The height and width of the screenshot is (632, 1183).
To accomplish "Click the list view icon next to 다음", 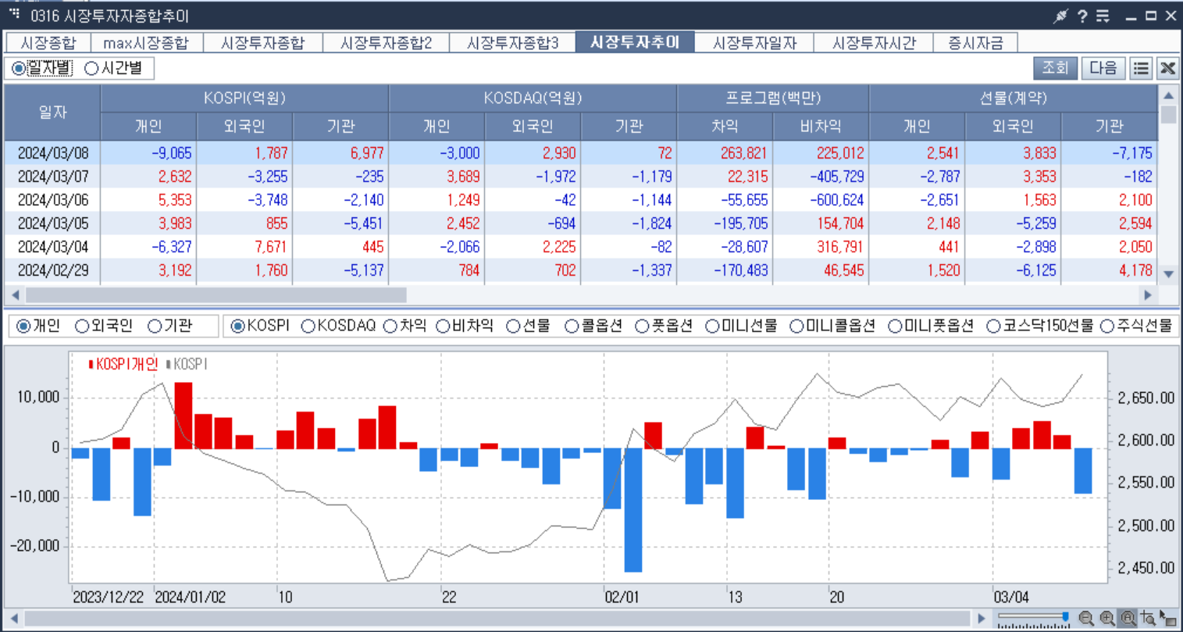I will 1141,68.
